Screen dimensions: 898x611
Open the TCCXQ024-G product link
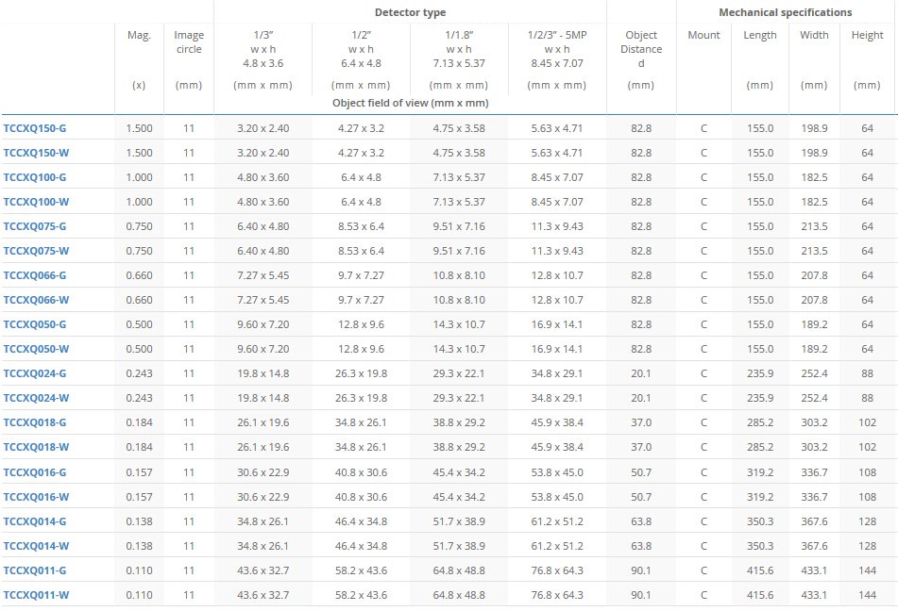(35, 373)
